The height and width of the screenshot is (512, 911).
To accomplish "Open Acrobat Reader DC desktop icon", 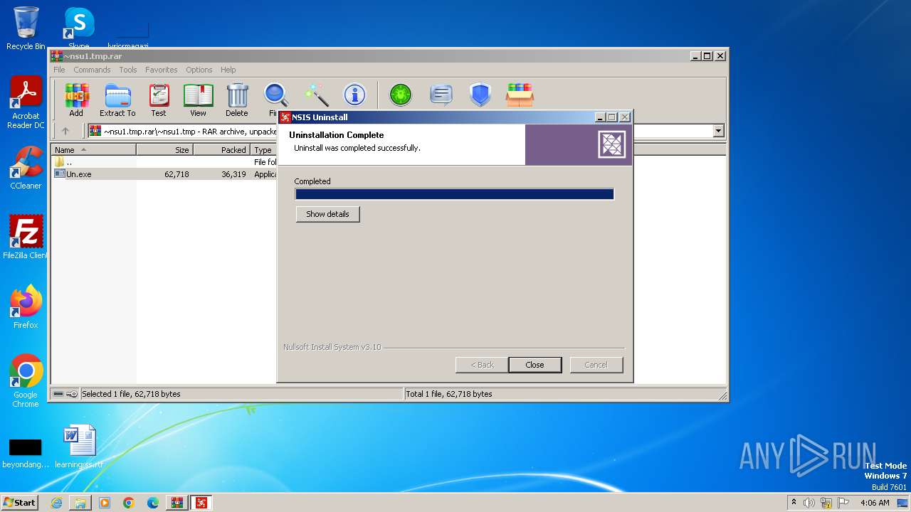I will pos(26,103).
